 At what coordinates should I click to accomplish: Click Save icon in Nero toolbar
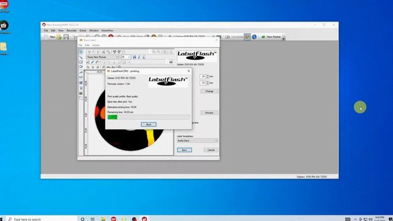click(66, 37)
